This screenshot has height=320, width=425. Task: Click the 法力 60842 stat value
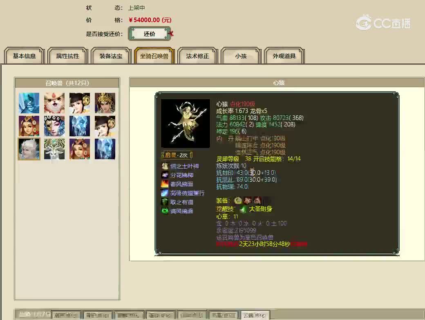[x=235, y=124]
